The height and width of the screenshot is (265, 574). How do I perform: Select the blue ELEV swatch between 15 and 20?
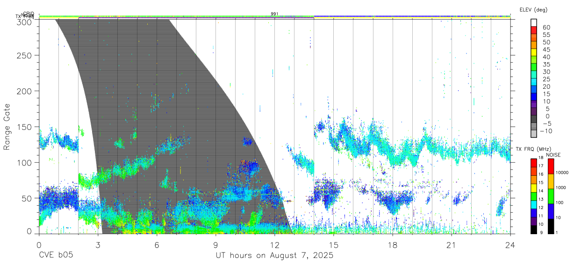click(534, 90)
